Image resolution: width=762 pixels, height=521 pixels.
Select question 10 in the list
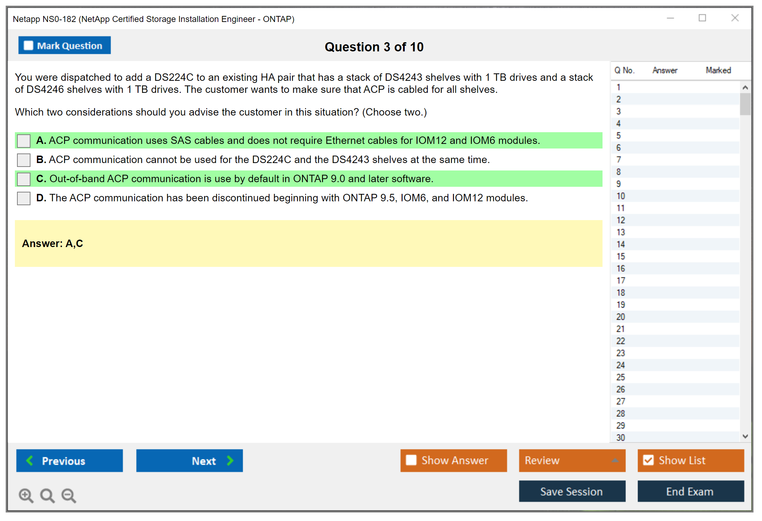tap(621, 196)
